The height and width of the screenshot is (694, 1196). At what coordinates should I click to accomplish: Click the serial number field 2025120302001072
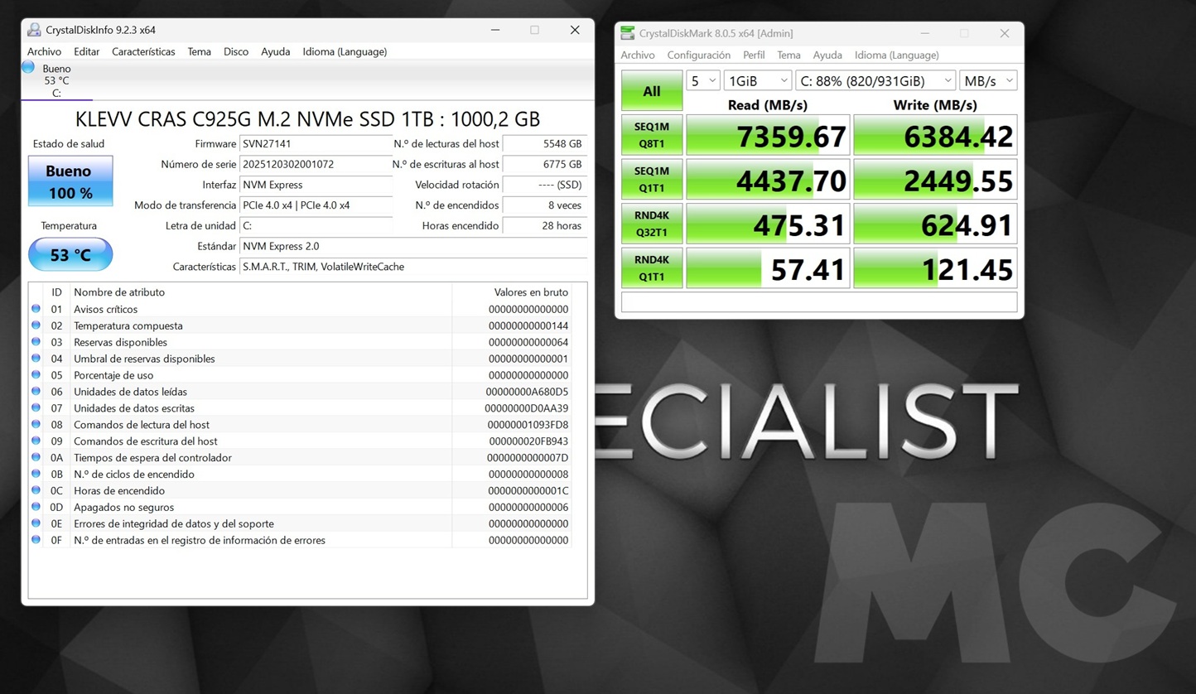(x=316, y=164)
